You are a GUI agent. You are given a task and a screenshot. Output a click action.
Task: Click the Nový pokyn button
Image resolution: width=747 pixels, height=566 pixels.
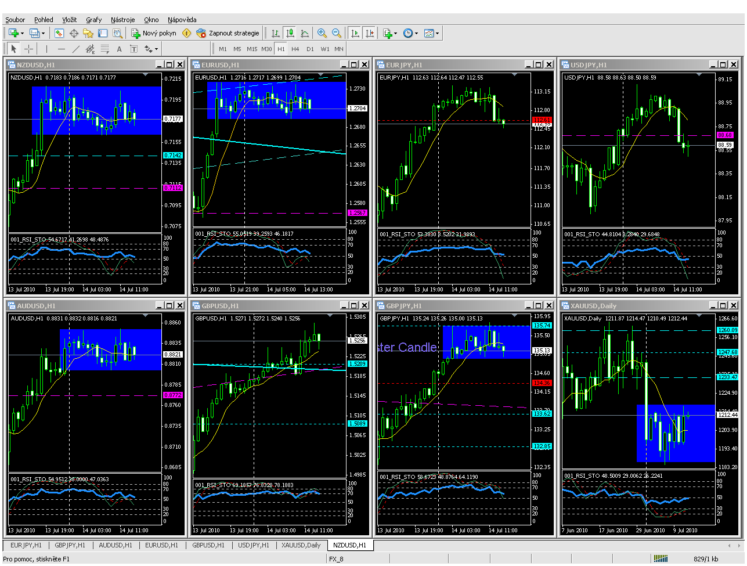click(x=154, y=34)
